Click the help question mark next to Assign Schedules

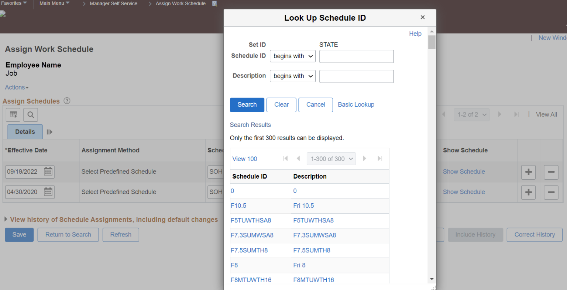click(x=67, y=101)
